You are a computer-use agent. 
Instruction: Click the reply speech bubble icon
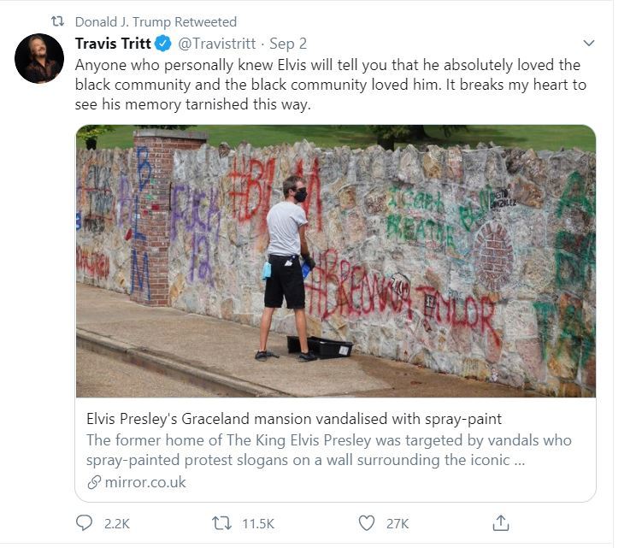coord(85,523)
